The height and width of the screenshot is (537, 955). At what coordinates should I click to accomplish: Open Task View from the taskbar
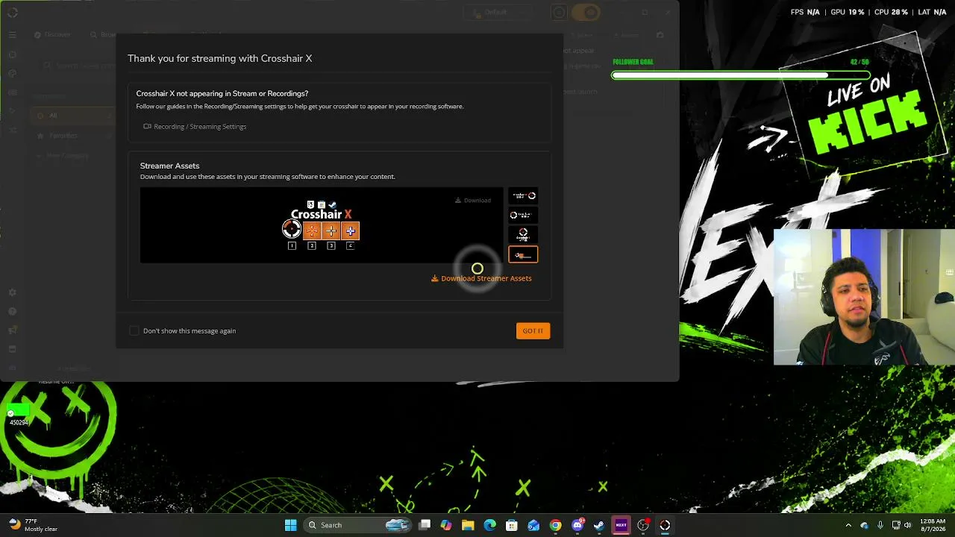click(425, 525)
